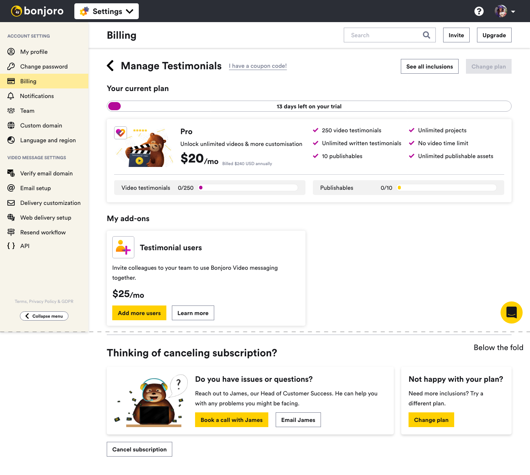
Task: Click the API curly braces icon
Action: coord(11,246)
